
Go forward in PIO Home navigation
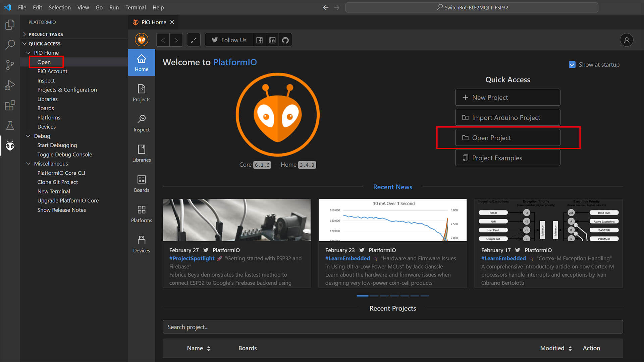[176, 40]
